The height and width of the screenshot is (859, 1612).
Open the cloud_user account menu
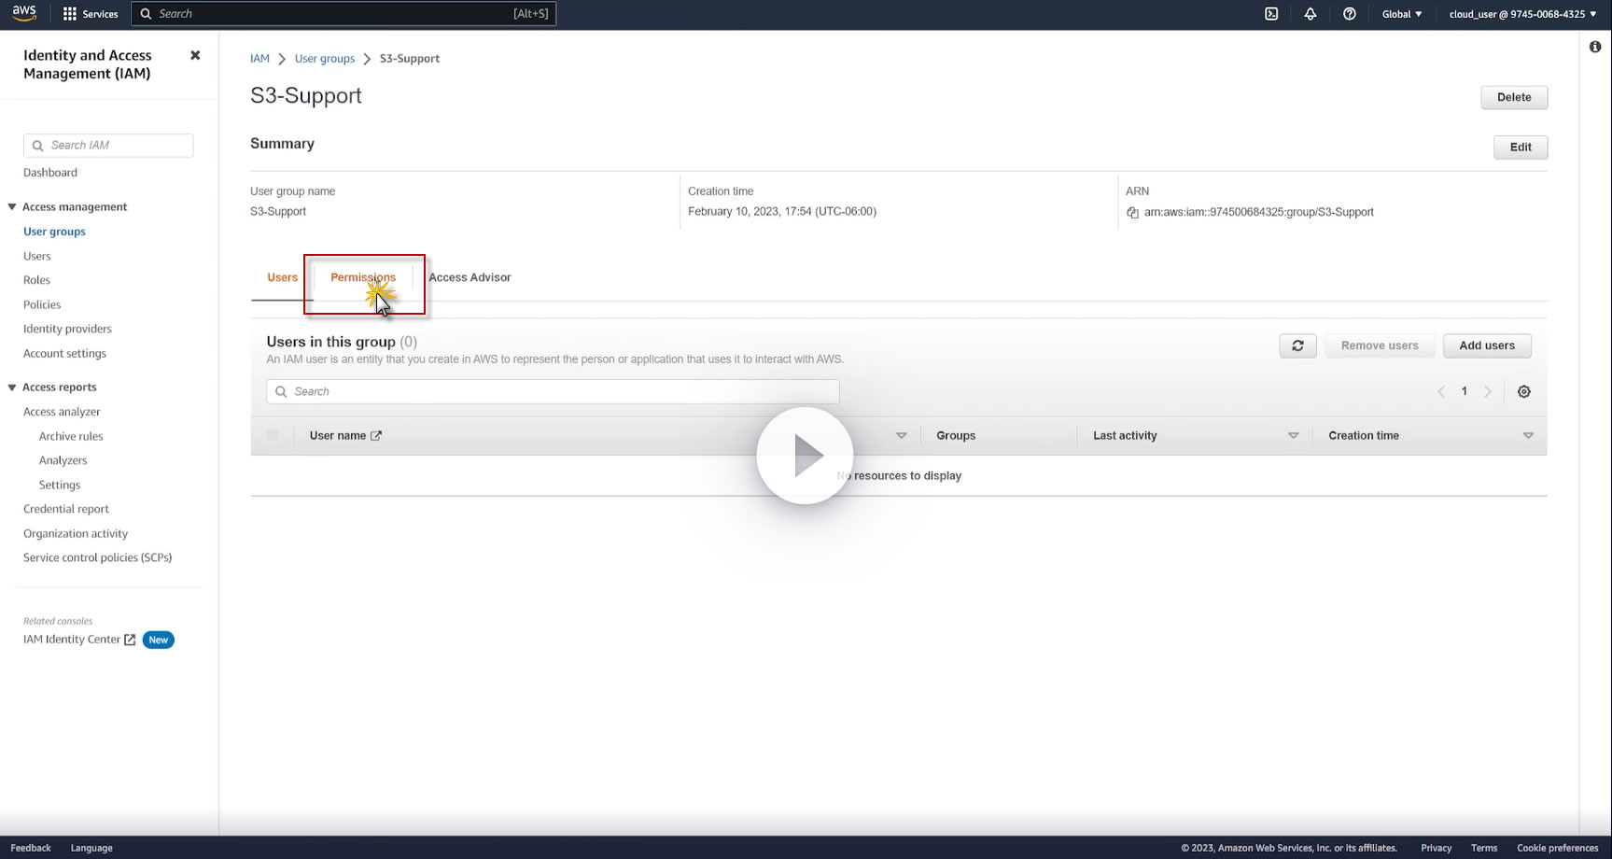pos(1522,14)
